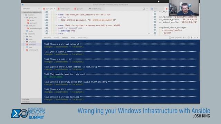Open the OUTPUT panel tab
221x124 pixels.
pos(56,38)
